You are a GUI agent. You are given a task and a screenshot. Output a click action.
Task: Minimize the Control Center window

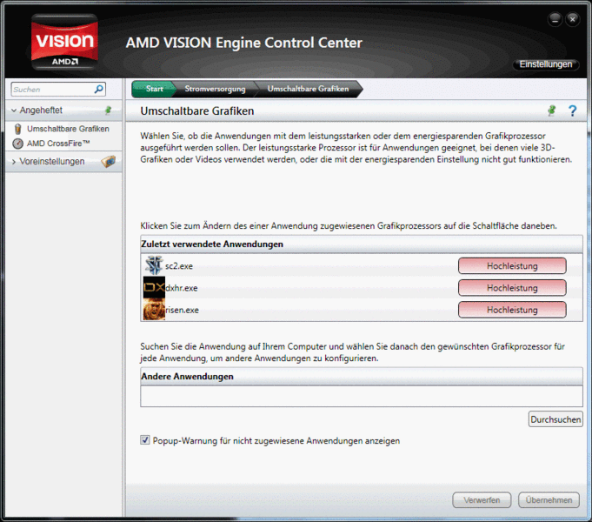pos(555,19)
